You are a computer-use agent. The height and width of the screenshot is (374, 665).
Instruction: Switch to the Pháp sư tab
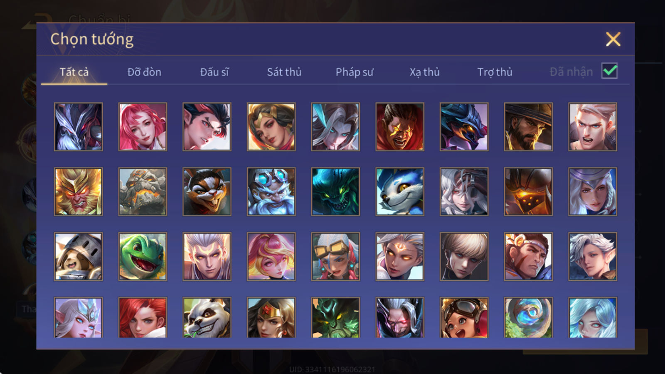point(354,72)
